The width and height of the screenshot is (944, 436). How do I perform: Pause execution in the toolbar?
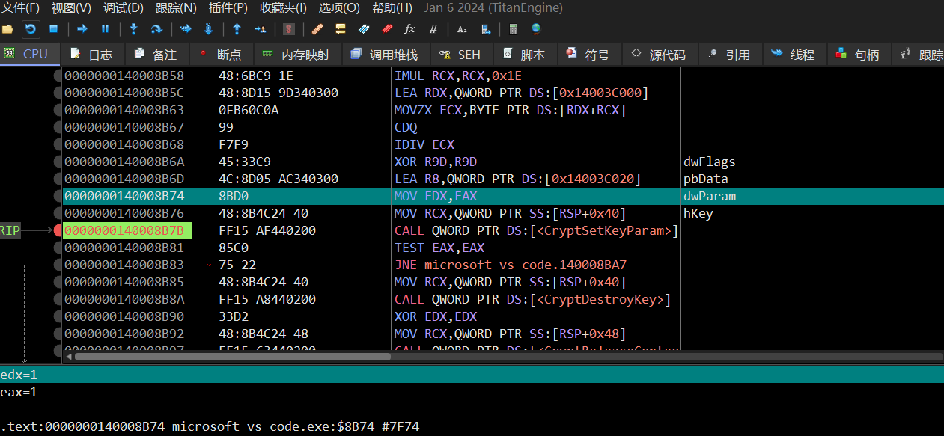[105, 29]
